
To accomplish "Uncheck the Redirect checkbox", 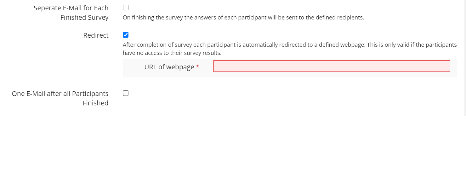I will 126,35.
